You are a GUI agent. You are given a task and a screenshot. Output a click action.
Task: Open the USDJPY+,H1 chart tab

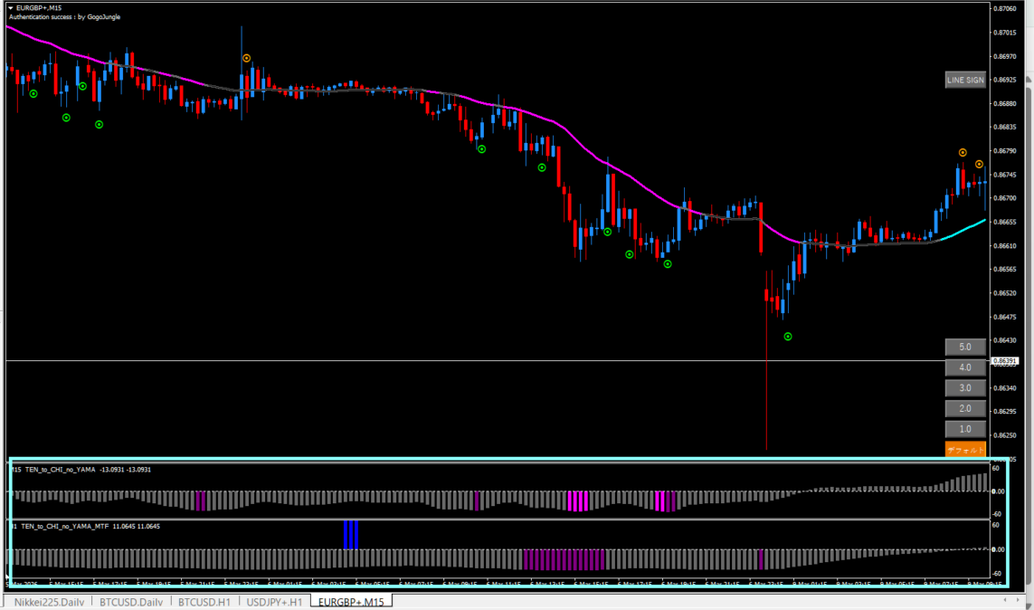[276, 601]
